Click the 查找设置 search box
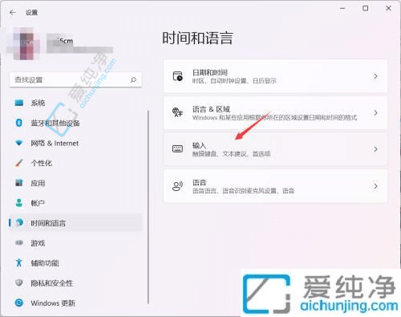401x317 pixels. tap(75, 79)
